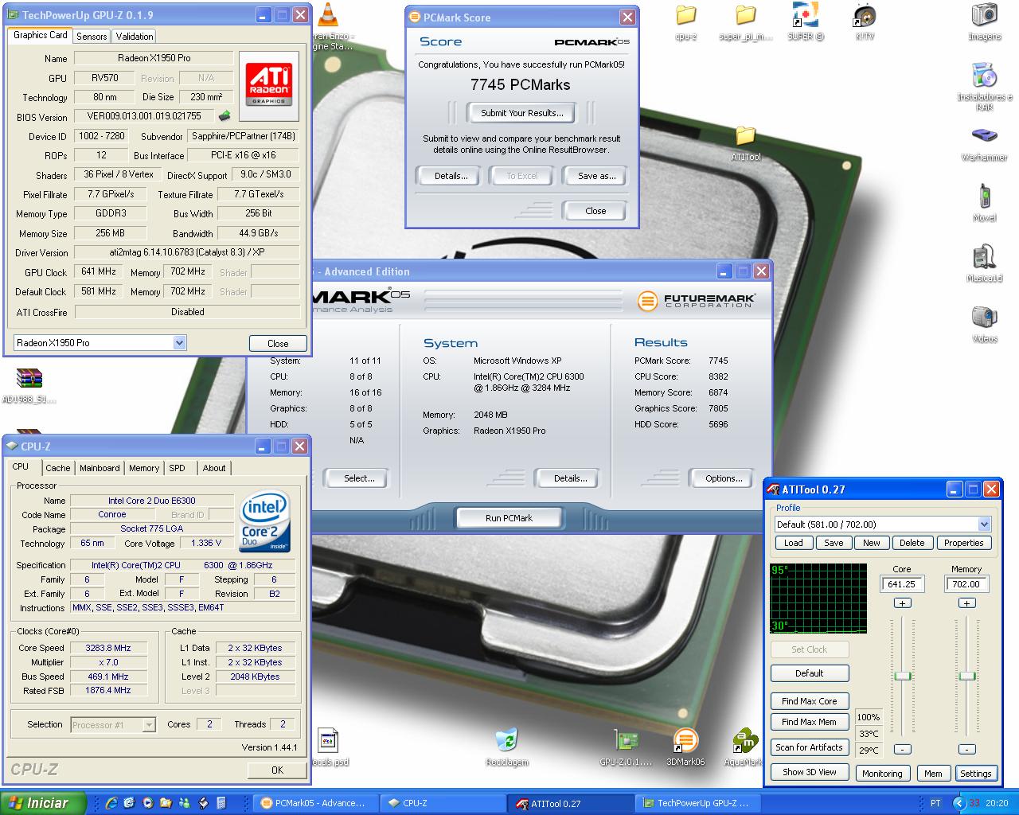Click the folder icon in the quick launch bar
This screenshot has height=815, width=1019.
click(x=166, y=803)
